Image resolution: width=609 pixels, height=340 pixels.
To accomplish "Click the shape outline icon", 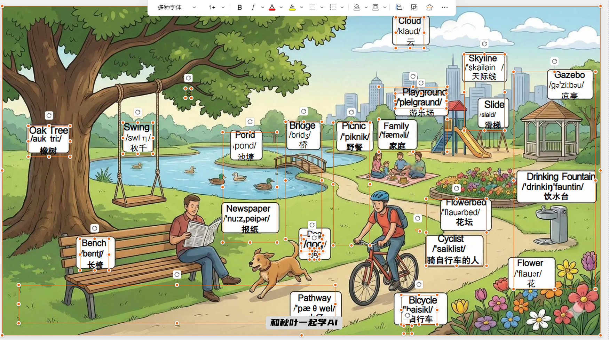I will pyautogui.click(x=375, y=7).
